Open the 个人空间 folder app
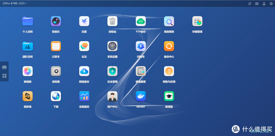The image size is (275, 136). [28, 21]
